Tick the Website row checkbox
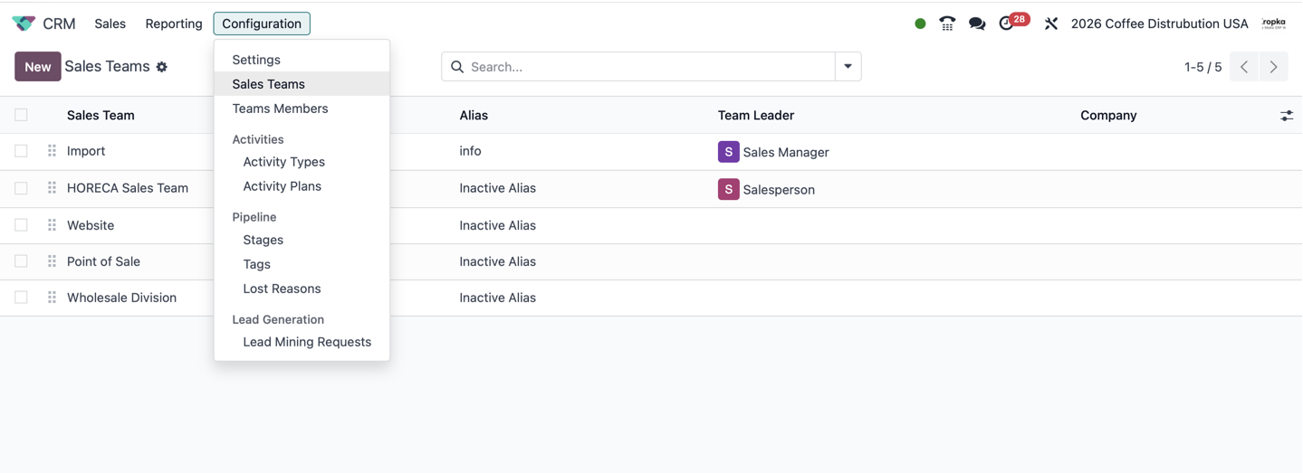This screenshot has height=473, width=1303. 21,225
